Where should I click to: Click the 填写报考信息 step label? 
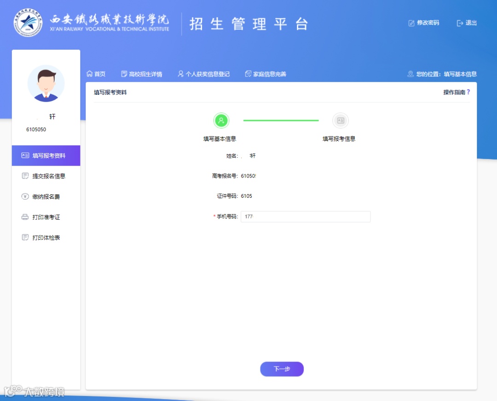(x=339, y=139)
